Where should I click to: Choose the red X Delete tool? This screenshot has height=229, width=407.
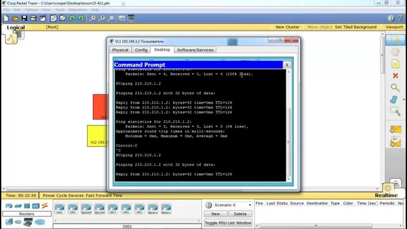click(x=396, y=76)
